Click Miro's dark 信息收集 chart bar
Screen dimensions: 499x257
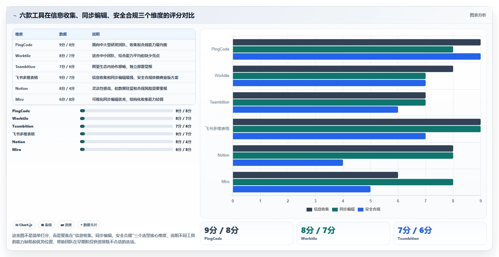coord(315,175)
